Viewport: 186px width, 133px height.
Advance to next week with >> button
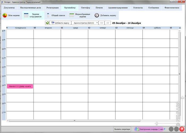(108, 23)
